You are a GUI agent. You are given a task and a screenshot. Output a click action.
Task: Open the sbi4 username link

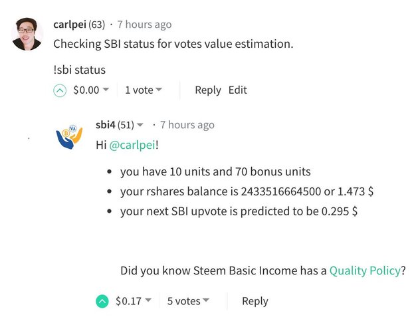(105, 125)
